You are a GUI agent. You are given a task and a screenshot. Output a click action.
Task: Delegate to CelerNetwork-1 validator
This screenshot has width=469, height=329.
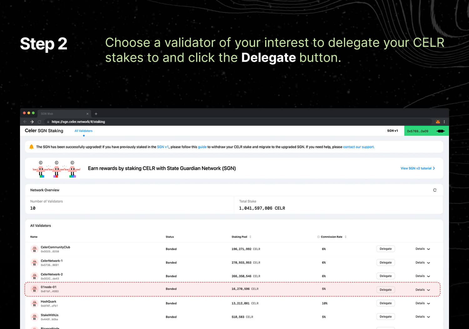click(x=386, y=263)
